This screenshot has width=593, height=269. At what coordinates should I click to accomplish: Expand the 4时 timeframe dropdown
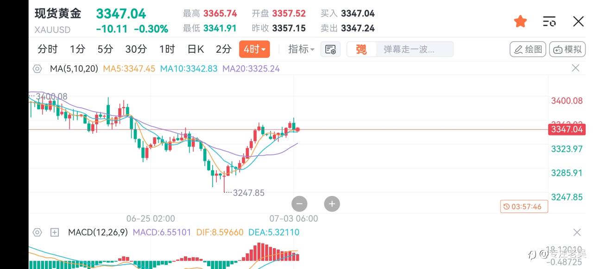254,49
